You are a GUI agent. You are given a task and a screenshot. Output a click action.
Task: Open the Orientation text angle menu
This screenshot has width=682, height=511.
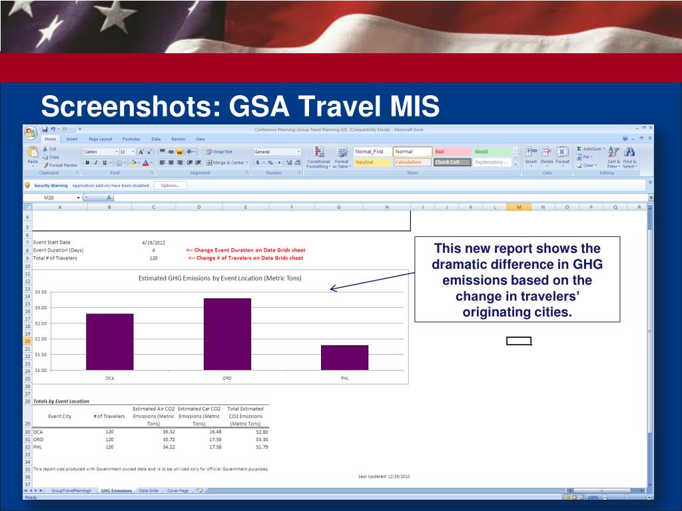[x=190, y=152]
